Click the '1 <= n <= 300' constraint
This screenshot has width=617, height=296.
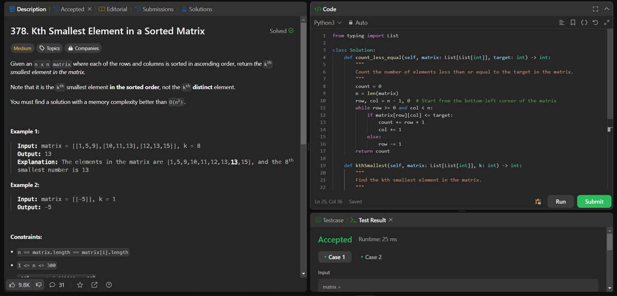coord(37,265)
